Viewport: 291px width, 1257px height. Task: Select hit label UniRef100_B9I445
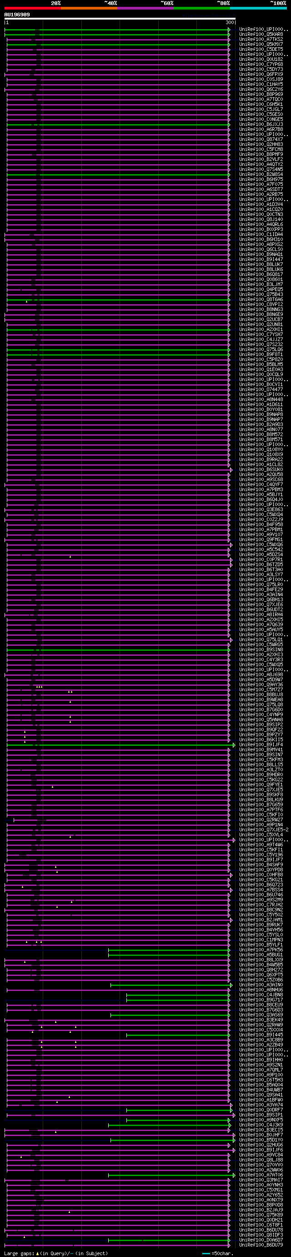tap(261, 1035)
